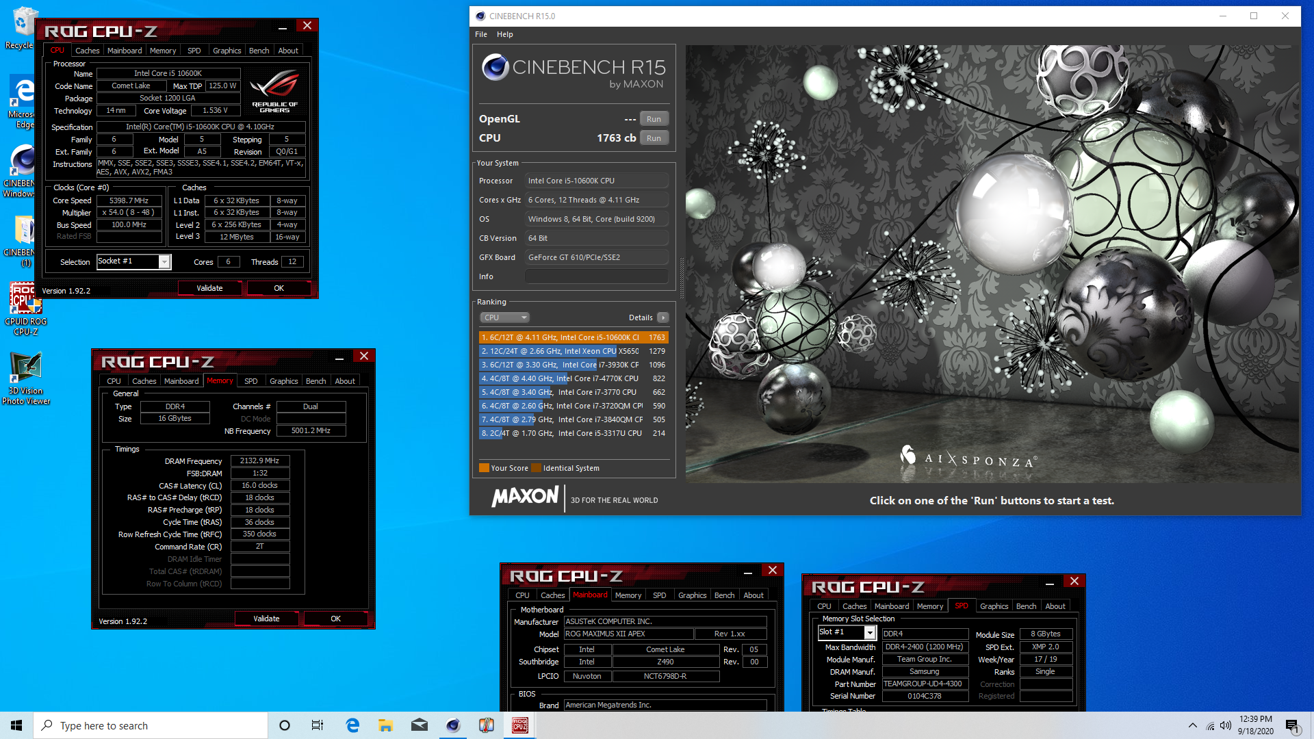1314x739 pixels.
Task: Select i5-3317U ranking row
Action: tap(574, 433)
